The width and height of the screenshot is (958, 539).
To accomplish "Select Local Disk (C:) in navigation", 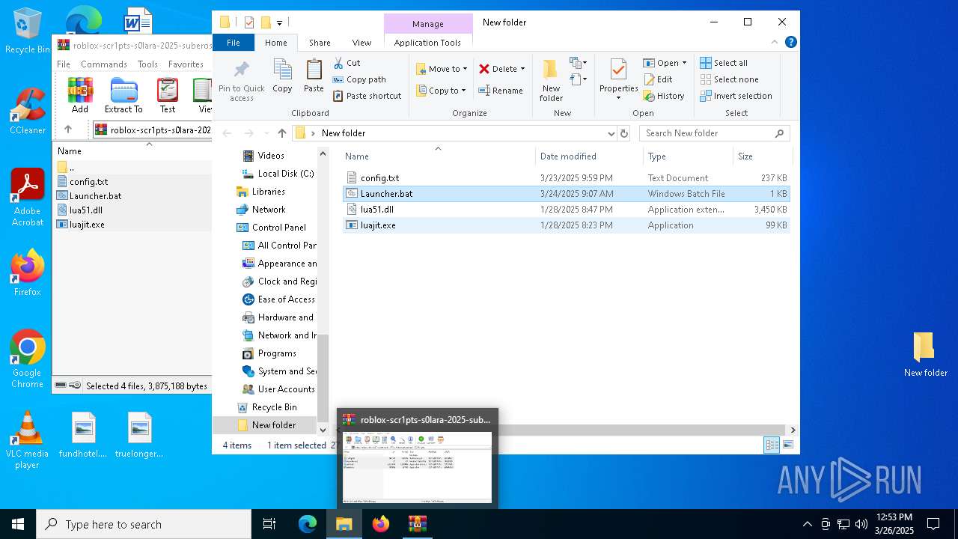I will pos(278,174).
